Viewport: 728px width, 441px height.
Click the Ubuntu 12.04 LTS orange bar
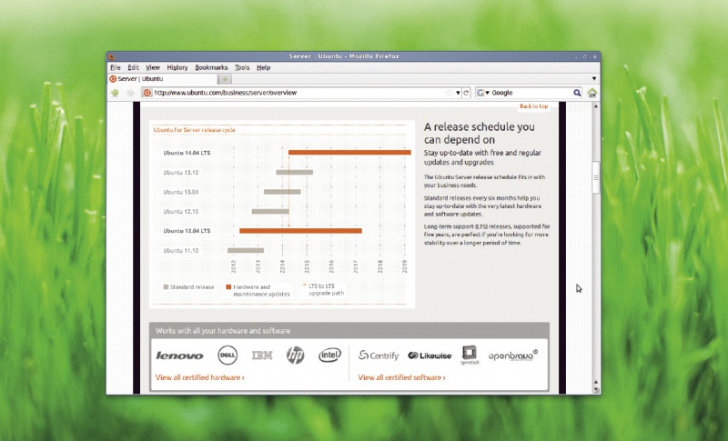pyautogui.click(x=300, y=231)
